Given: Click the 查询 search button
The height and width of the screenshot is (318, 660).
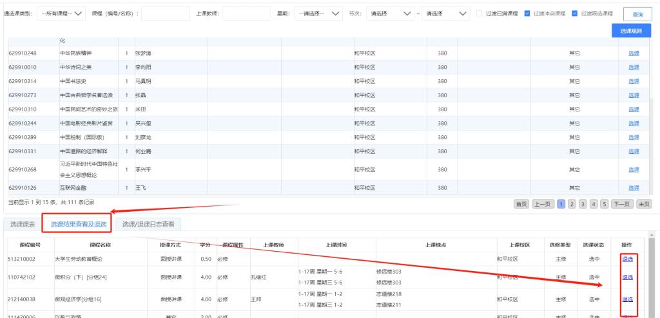Looking at the screenshot, I should coord(637,14).
